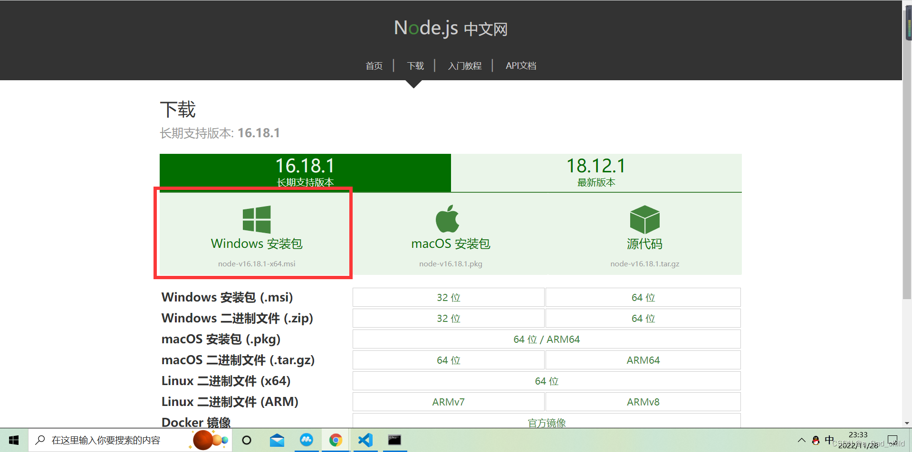912x452 pixels.
Task: Download 64 位 / ARM64 macOS pkg
Action: click(547, 339)
